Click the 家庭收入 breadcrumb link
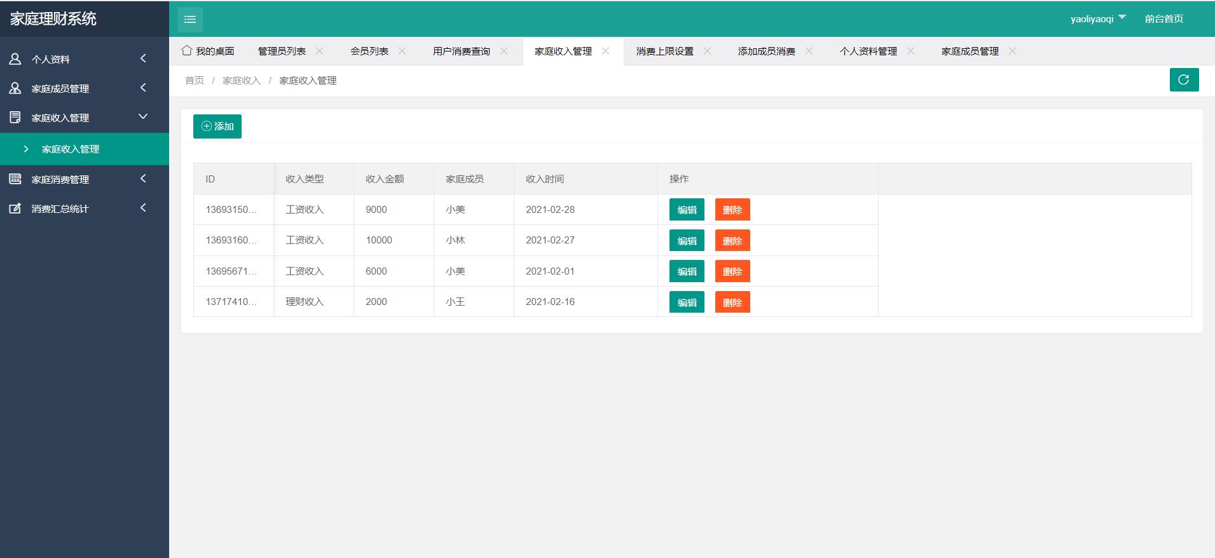This screenshot has height=558, width=1215. (242, 80)
